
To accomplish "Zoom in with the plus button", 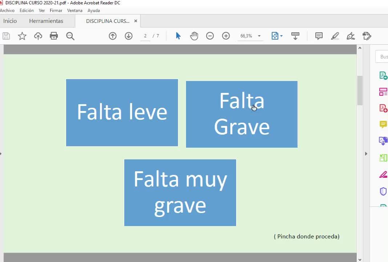I will coord(226,36).
